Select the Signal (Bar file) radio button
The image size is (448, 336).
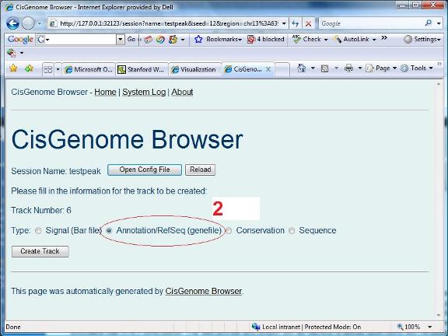click(x=38, y=231)
